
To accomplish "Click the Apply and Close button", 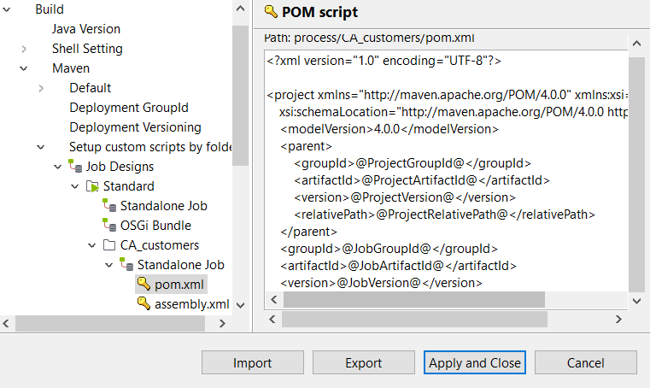I will tap(474, 362).
